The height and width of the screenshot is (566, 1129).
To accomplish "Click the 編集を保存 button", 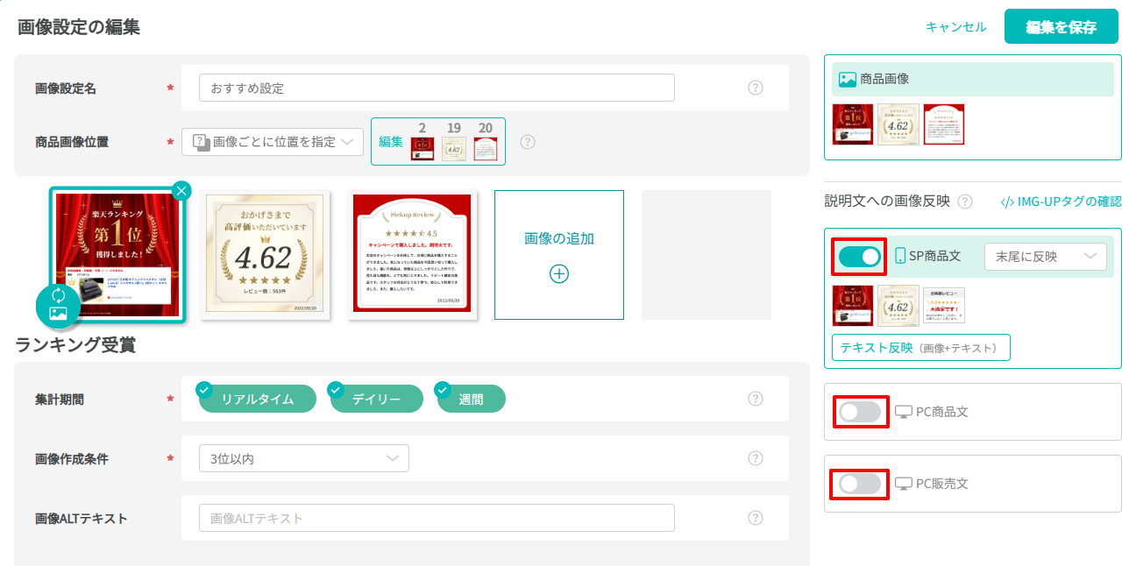I will pyautogui.click(x=1061, y=27).
